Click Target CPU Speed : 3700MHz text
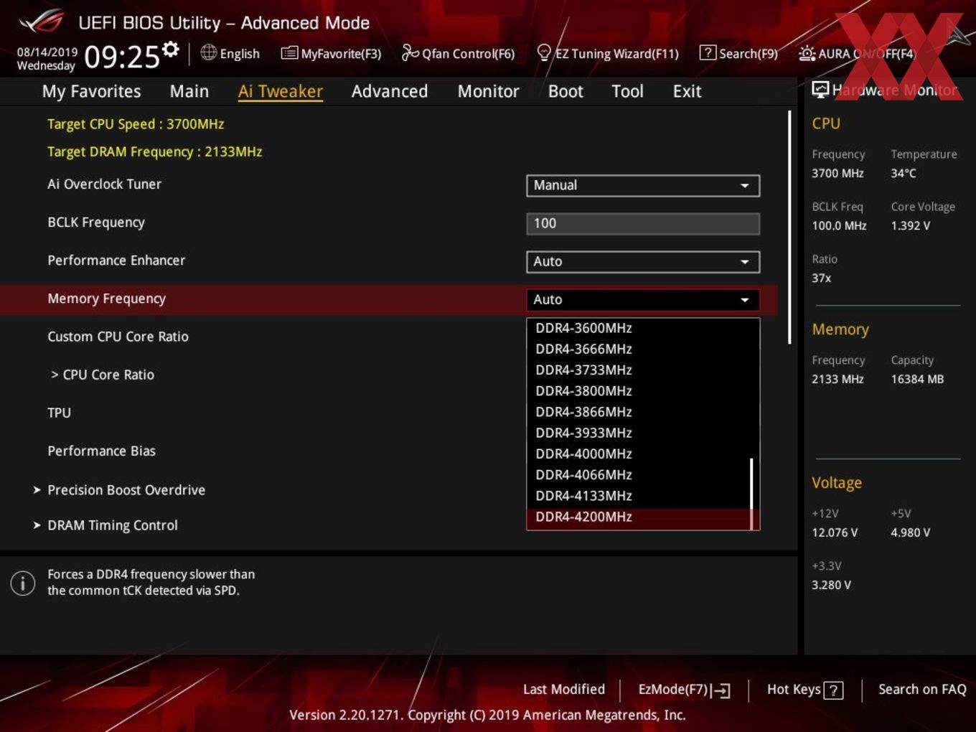The width and height of the screenshot is (976, 732). 136,124
